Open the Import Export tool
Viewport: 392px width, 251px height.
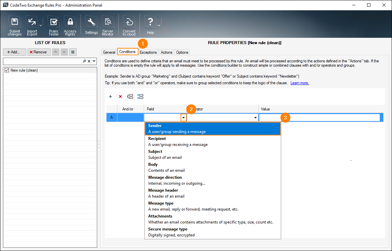32,26
